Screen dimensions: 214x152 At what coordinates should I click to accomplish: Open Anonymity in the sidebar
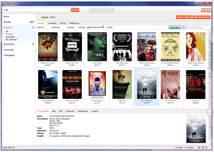[8, 50]
